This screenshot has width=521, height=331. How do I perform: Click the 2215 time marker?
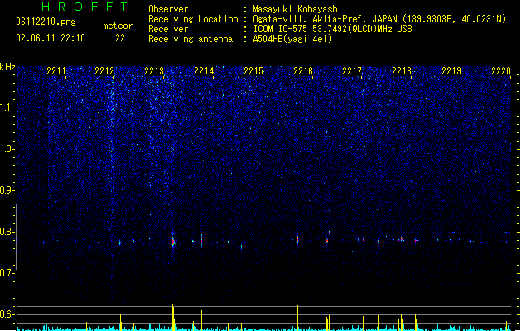pos(253,71)
